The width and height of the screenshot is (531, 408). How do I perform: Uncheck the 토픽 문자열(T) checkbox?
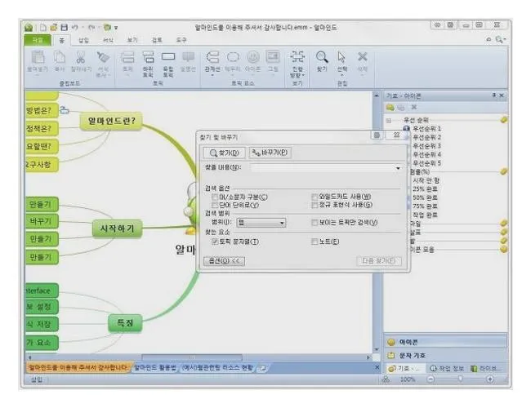tap(214, 242)
